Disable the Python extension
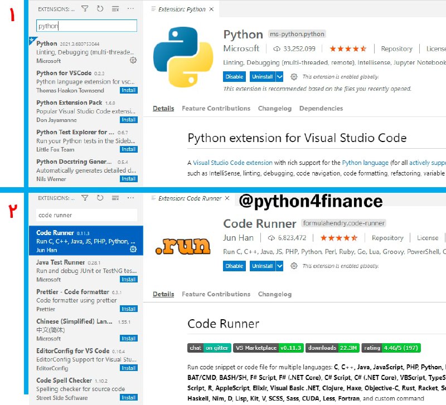Screen dimensions: 446x405 click(x=234, y=77)
